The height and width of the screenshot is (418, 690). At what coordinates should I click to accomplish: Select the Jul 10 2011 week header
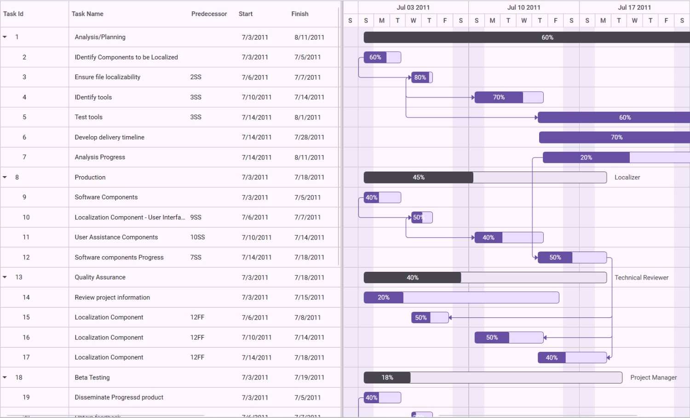coord(524,7)
